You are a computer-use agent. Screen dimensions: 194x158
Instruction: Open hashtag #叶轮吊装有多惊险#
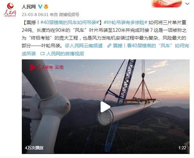[126, 22]
